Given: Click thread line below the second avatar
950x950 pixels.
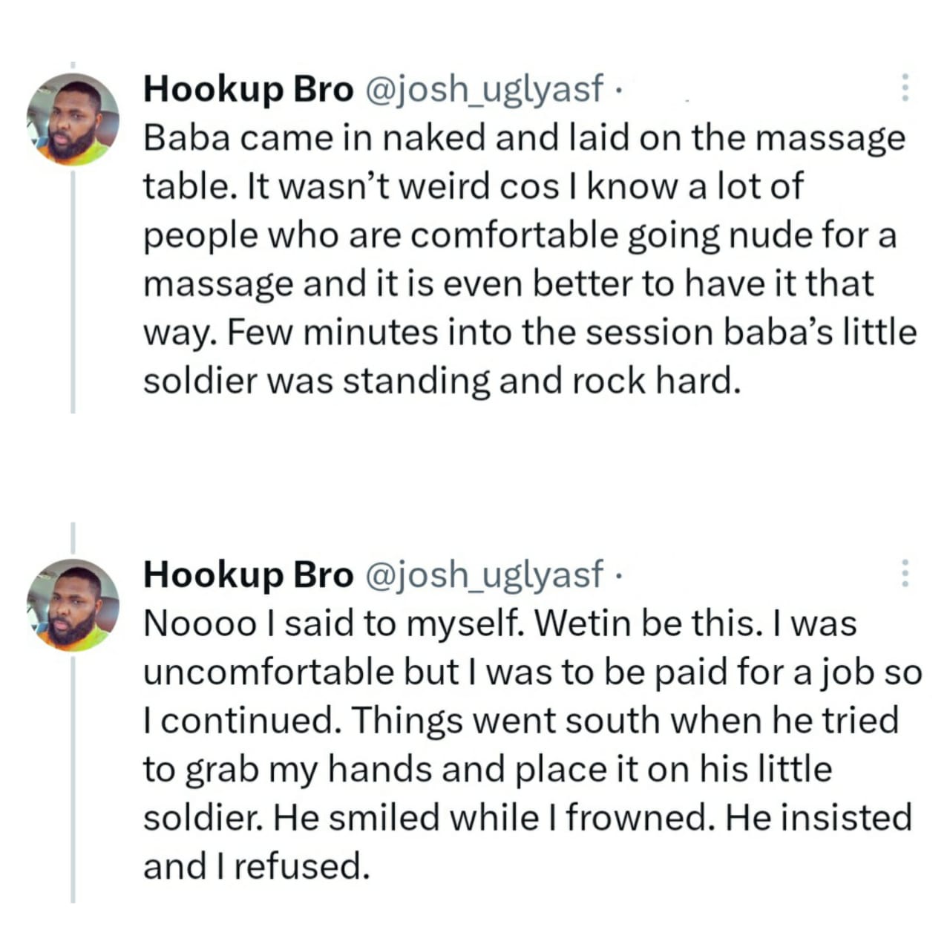Looking at the screenshot, I should pos(73,779).
